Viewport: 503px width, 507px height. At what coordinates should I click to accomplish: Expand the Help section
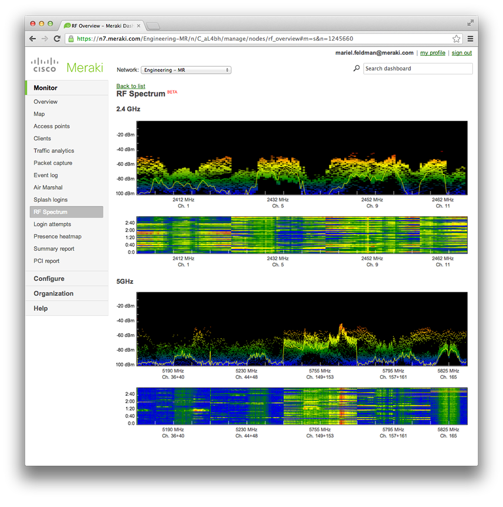[x=67, y=308]
